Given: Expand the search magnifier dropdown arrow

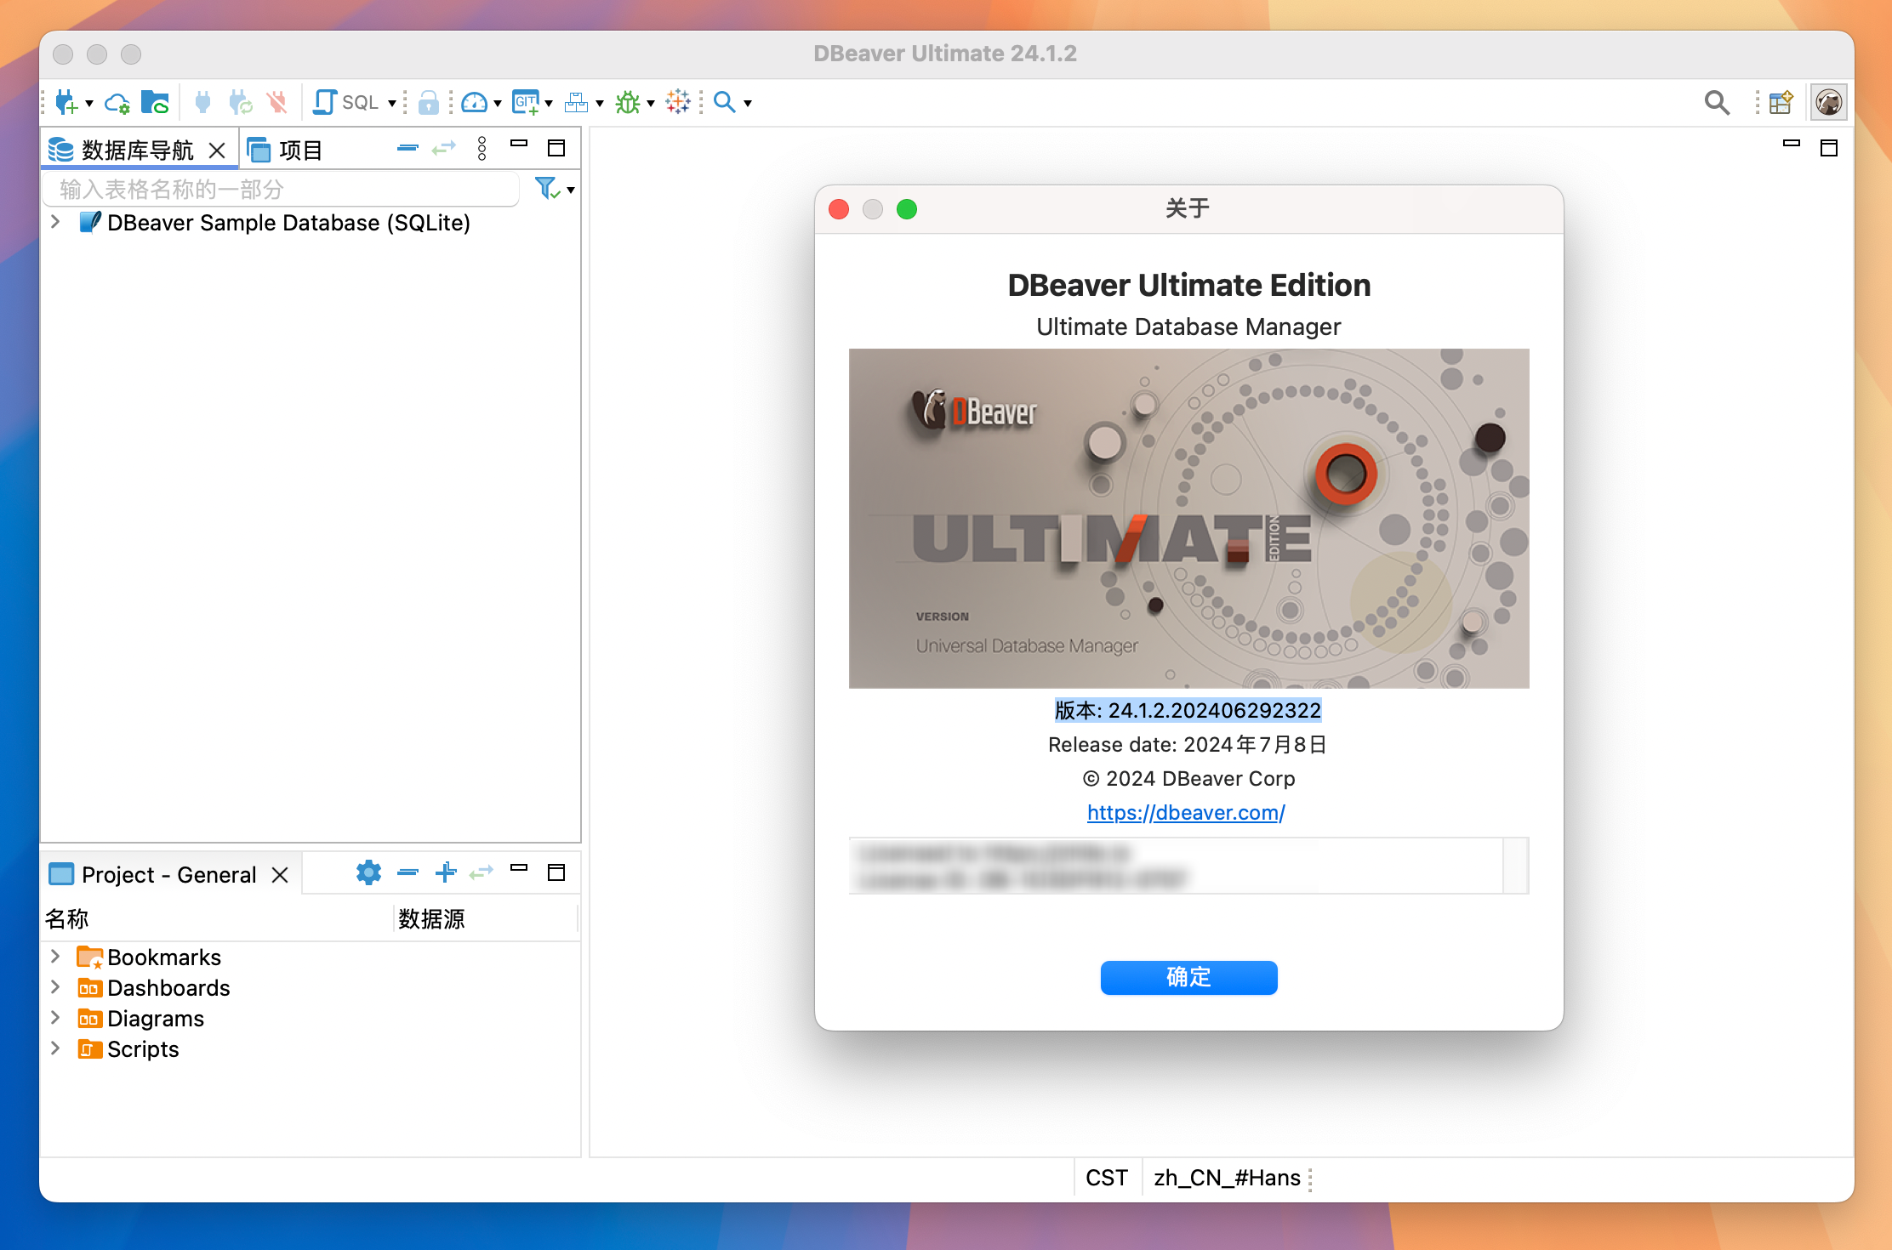Looking at the screenshot, I should tap(748, 104).
